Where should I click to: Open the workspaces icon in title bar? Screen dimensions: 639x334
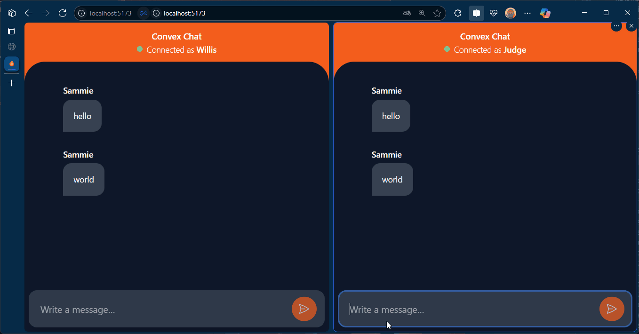point(12,13)
